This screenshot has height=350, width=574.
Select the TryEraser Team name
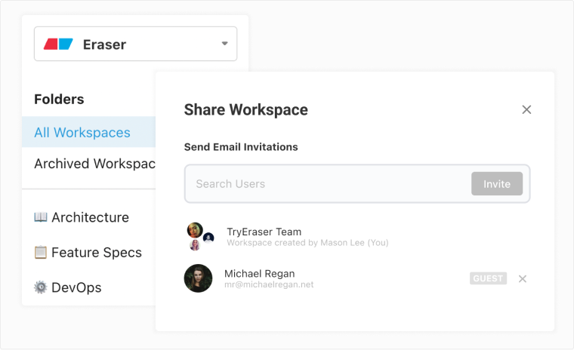[264, 232]
